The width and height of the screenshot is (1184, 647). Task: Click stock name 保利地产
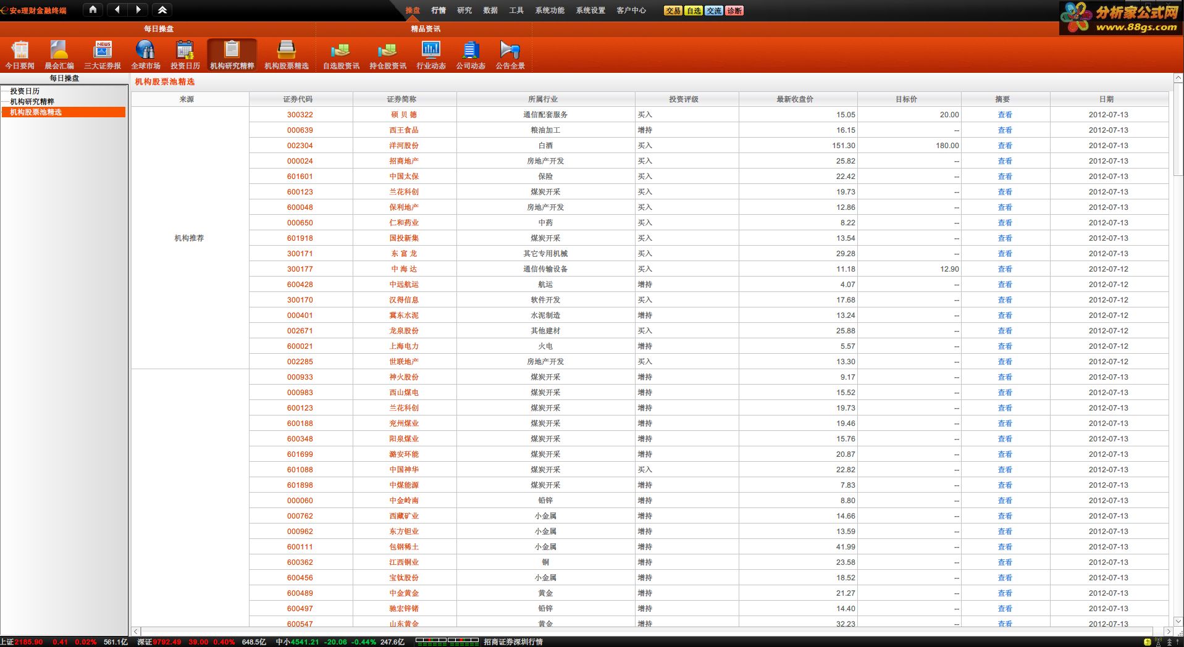pyautogui.click(x=404, y=207)
